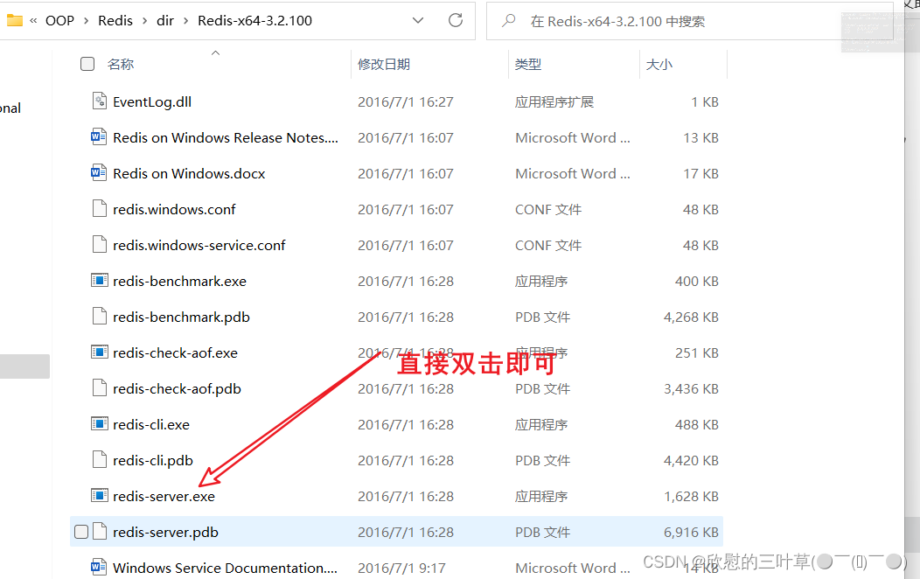This screenshot has width=920, height=579.
Task: Click the 4,420 KB size of redis-cli.pdb
Action: 691,459
